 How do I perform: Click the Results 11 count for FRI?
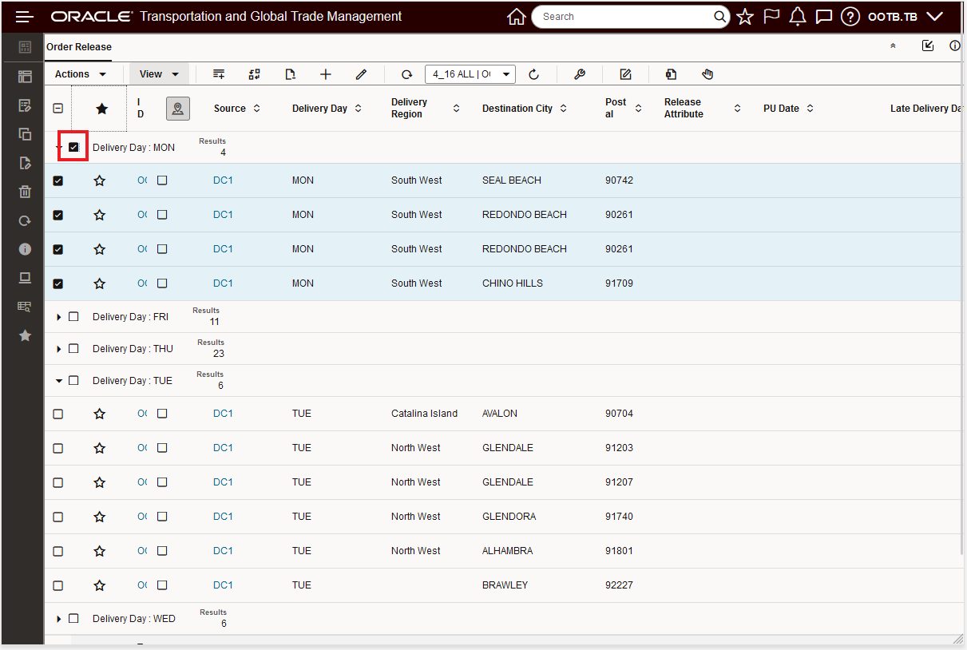click(x=214, y=322)
